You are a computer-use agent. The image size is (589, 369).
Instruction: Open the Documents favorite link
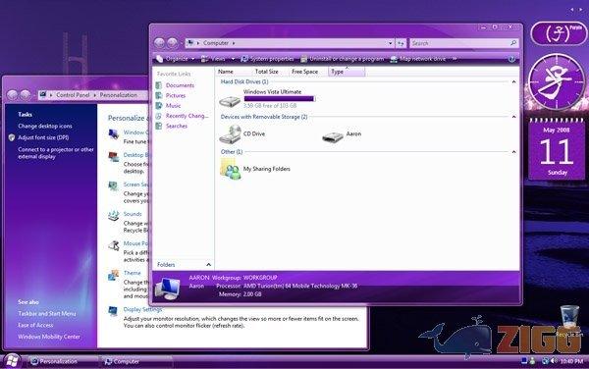click(180, 85)
